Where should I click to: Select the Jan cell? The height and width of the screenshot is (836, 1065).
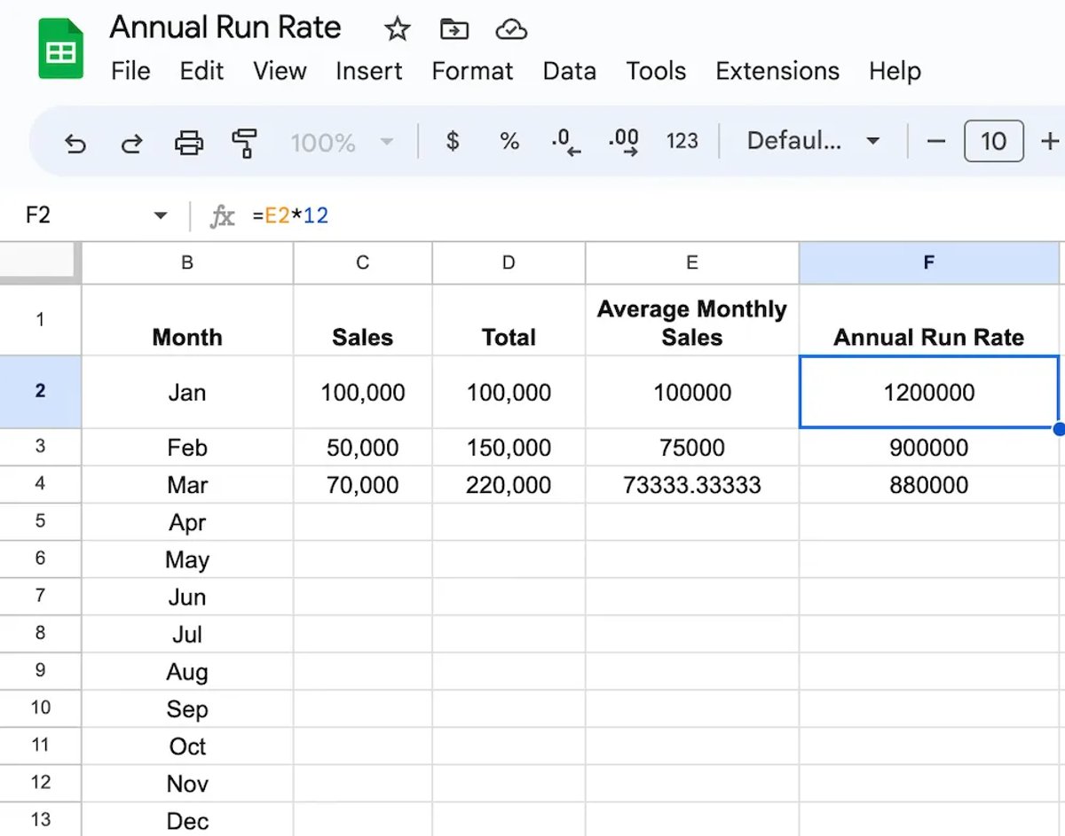pos(187,392)
